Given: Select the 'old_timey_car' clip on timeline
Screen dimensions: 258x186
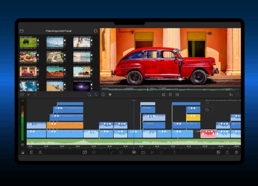Looking at the screenshot, I should [186, 125].
